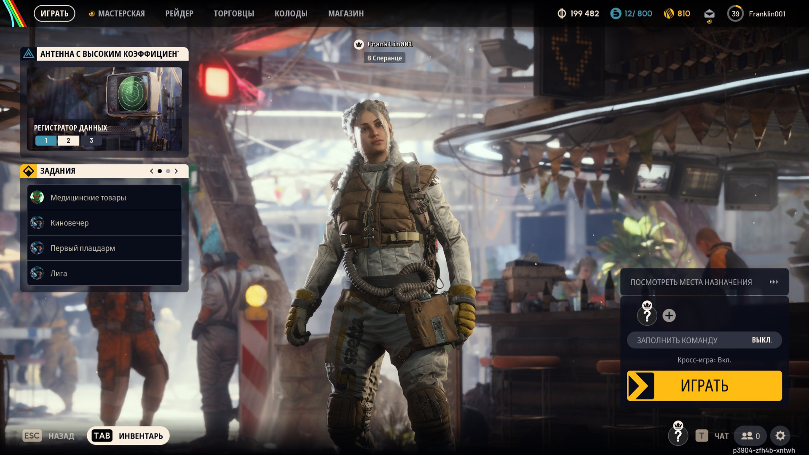Go to next ЗАДАНИЯ page arrow
Screen dimensions: 809x455
pos(176,171)
